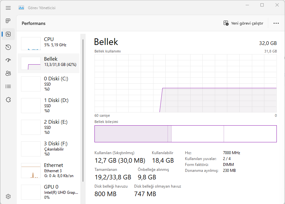
Task: Select 2 Diski (E:) item
Action: coord(49,127)
